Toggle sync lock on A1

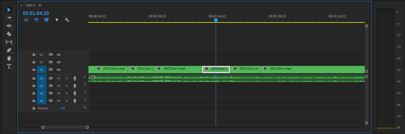click(x=51, y=78)
